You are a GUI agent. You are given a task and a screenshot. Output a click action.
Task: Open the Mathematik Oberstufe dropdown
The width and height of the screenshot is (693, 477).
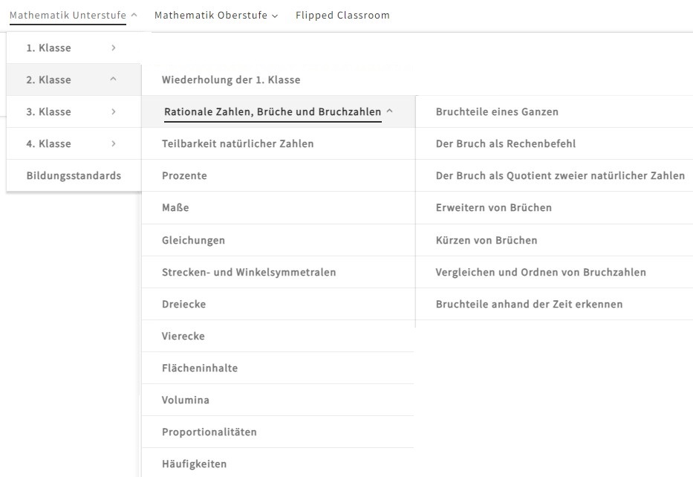point(215,15)
